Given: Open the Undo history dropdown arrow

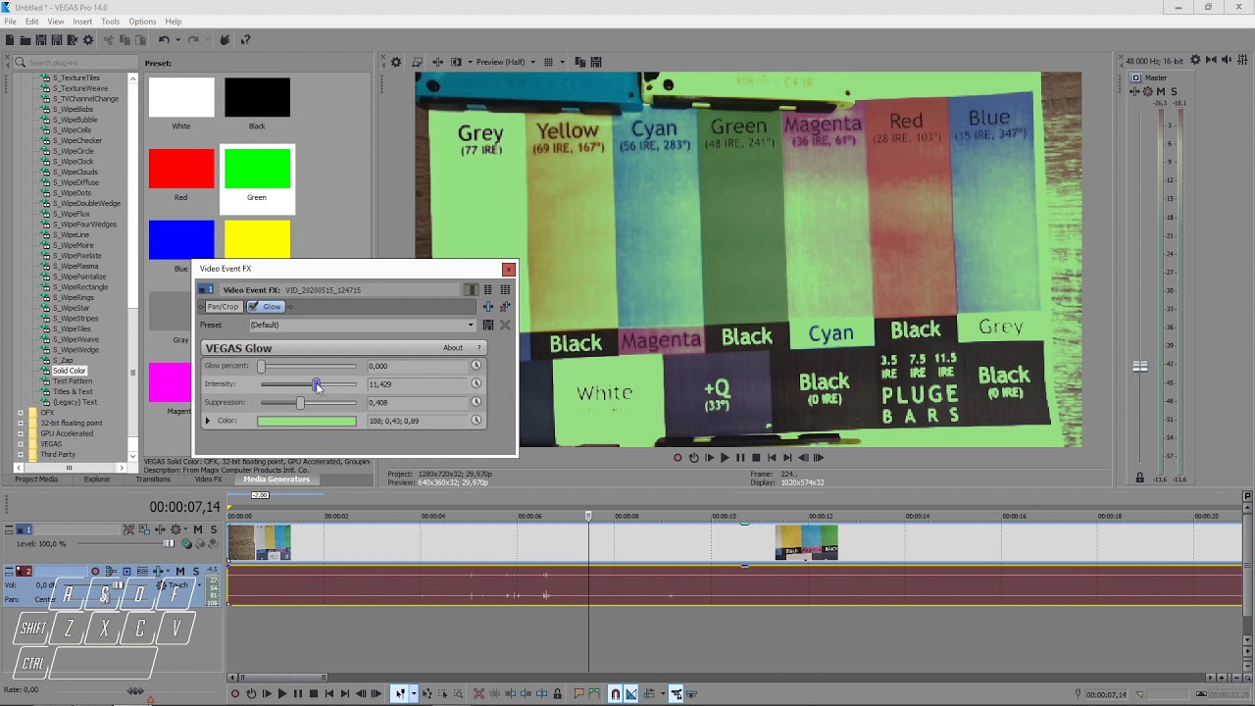Looking at the screenshot, I should click(176, 40).
